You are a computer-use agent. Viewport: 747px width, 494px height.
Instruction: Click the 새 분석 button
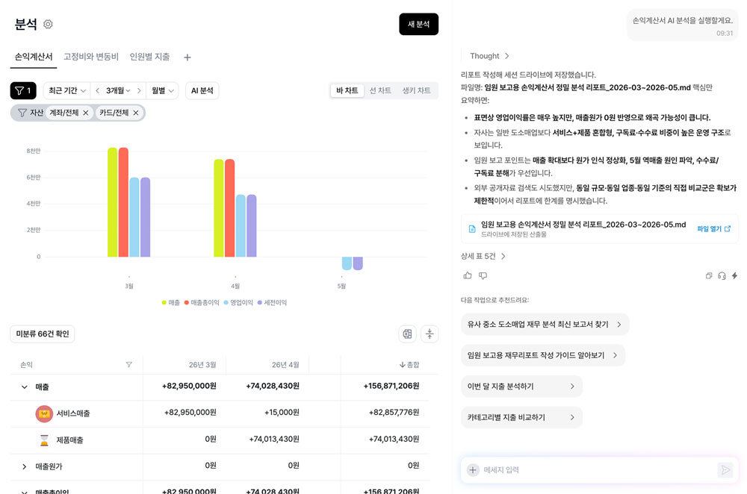click(418, 24)
